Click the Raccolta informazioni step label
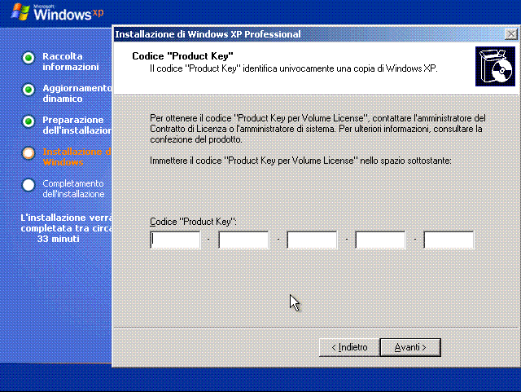 click(70, 61)
